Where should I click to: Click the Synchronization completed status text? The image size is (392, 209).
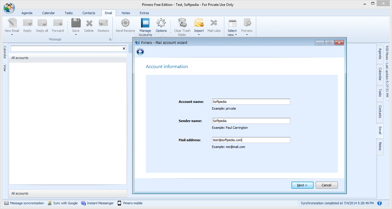point(337,203)
